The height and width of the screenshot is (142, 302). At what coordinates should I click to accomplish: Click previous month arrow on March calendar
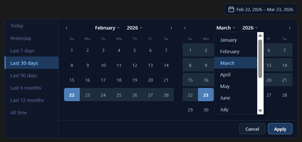185,28
